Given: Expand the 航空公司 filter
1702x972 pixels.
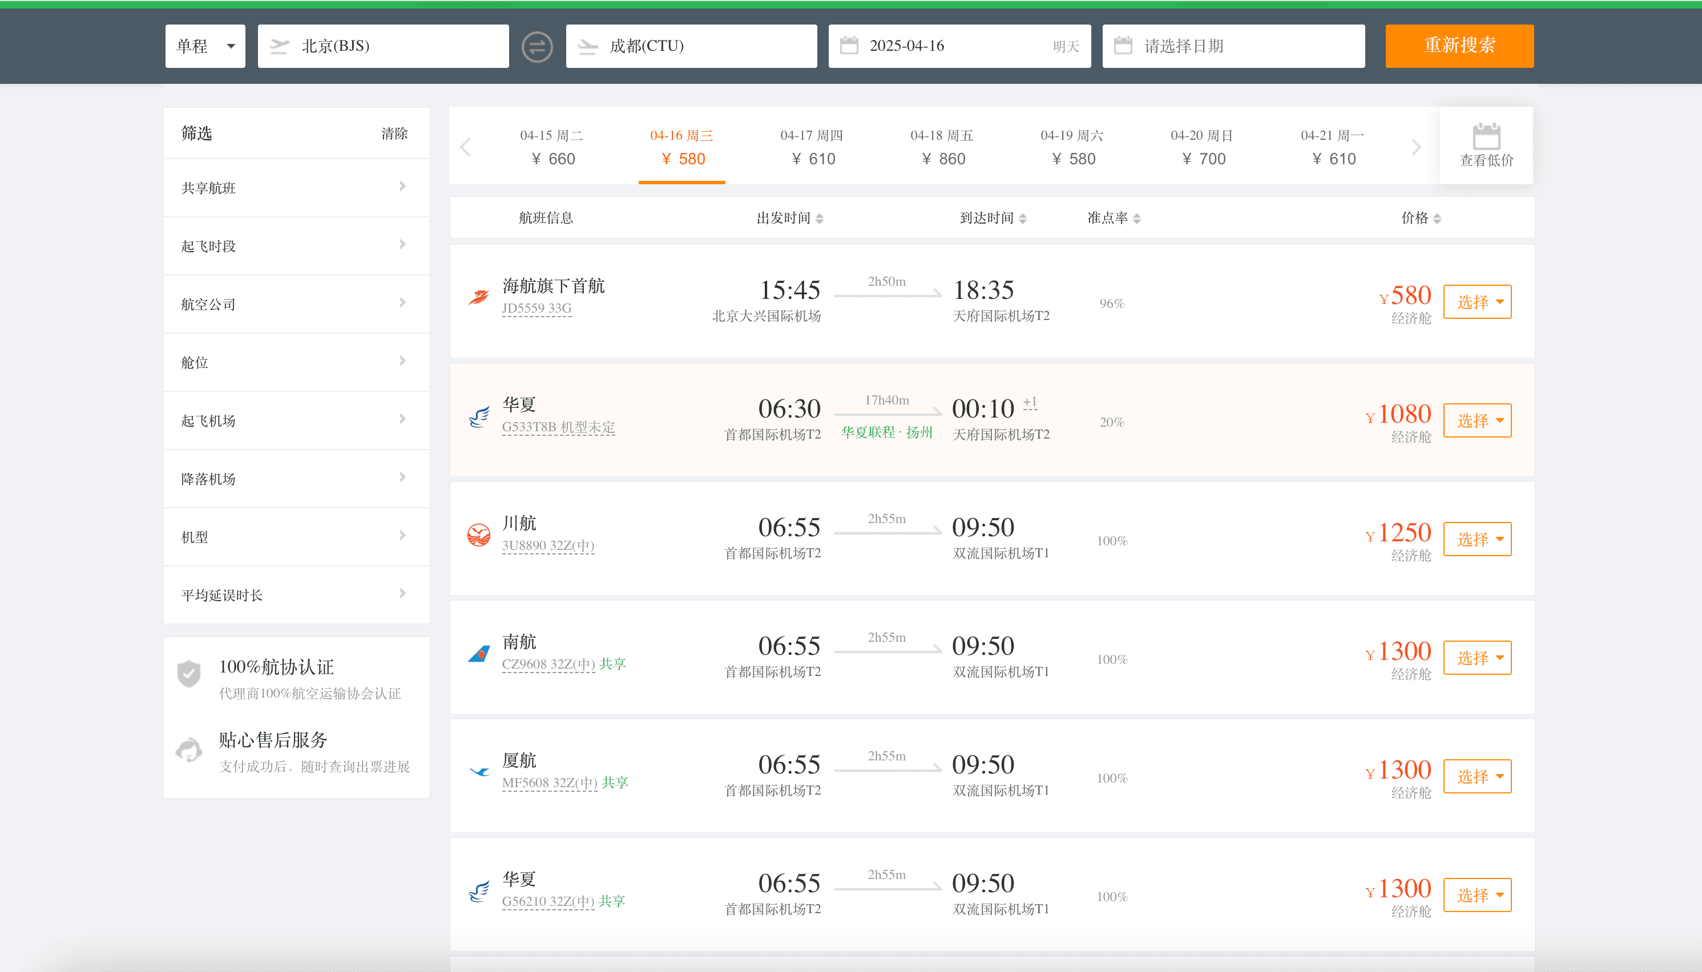Looking at the screenshot, I should coord(296,303).
